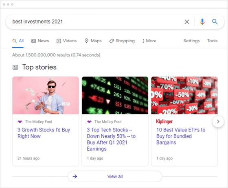Click Motley Fool logo on Growth Stocks card
This screenshot has height=188, width=228.
coord(20,122)
